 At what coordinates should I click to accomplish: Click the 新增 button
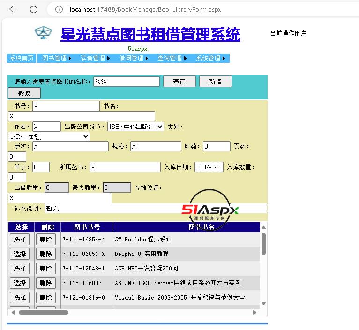216,82
